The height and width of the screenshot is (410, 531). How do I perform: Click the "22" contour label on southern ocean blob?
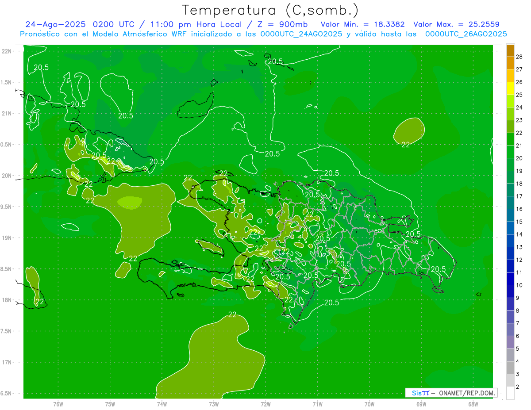(x=232, y=314)
